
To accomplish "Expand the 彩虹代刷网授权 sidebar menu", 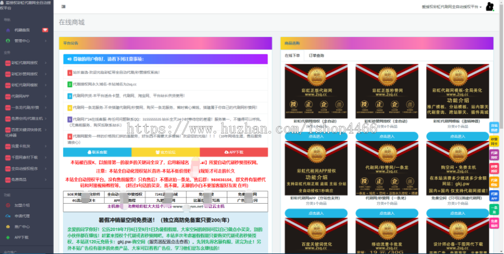I will tap(27, 63).
